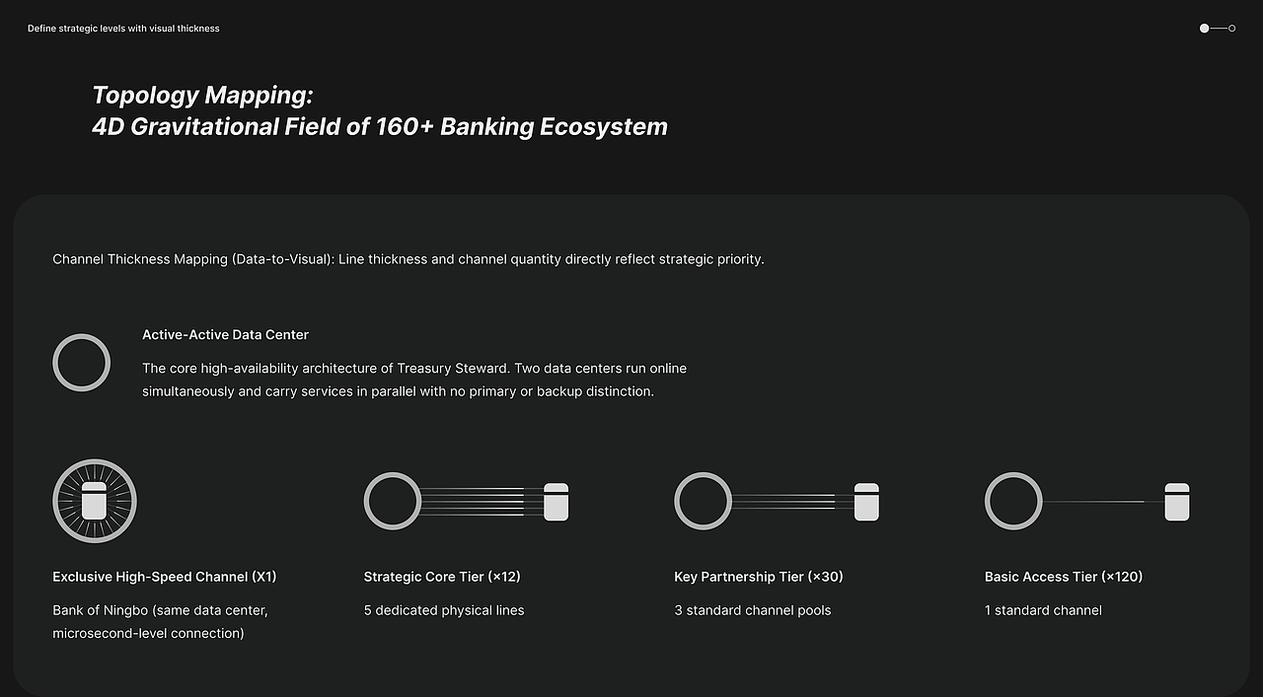Click the three channel pool lines graphic
The width and height of the screenshot is (1263, 697).
(792, 502)
